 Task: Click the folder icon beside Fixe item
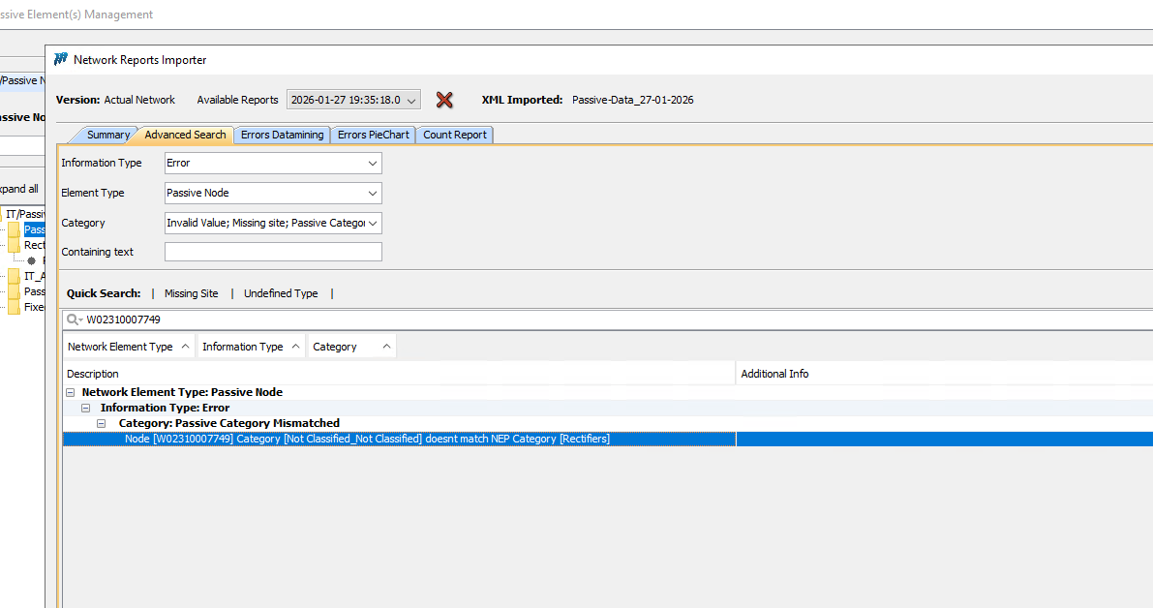click(x=14, y=307)
